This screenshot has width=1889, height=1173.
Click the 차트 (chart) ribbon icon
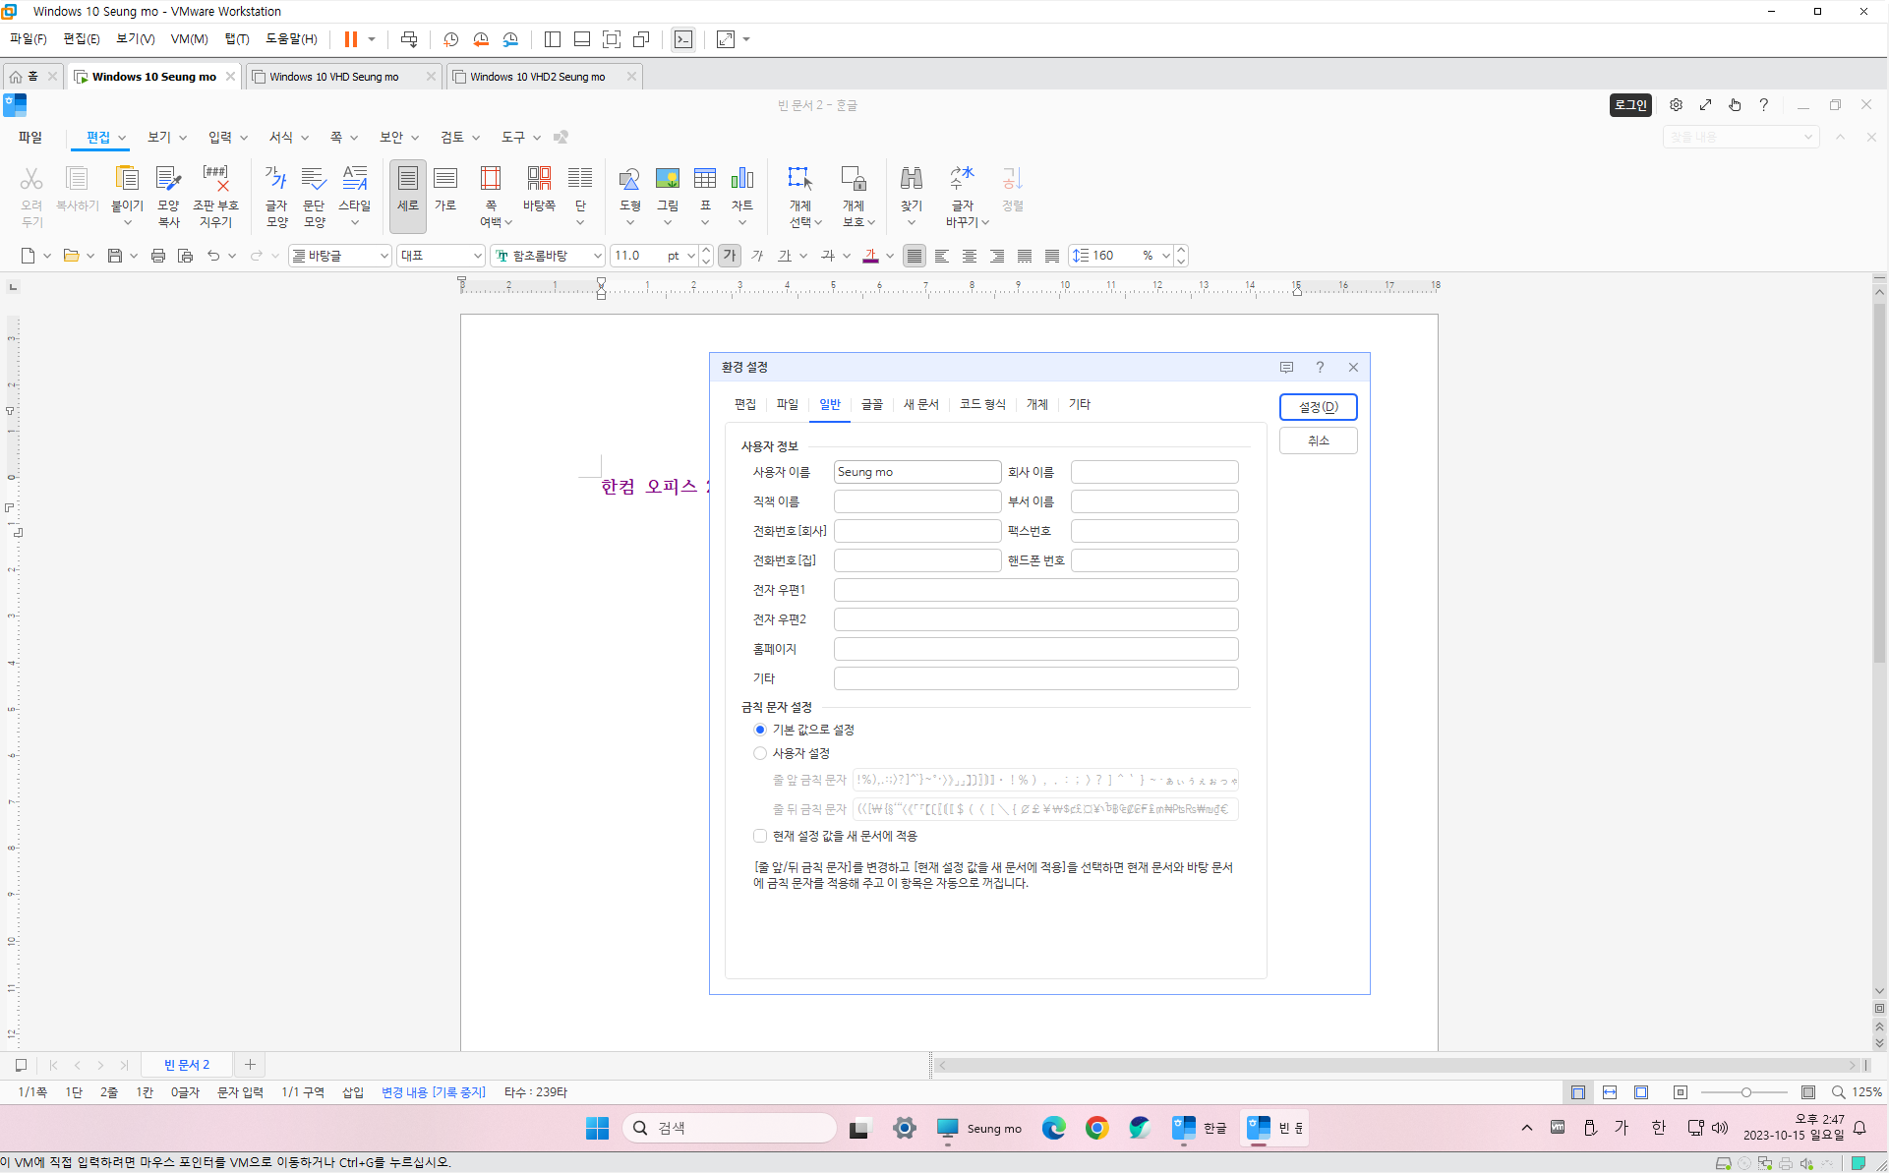point(741,189)
